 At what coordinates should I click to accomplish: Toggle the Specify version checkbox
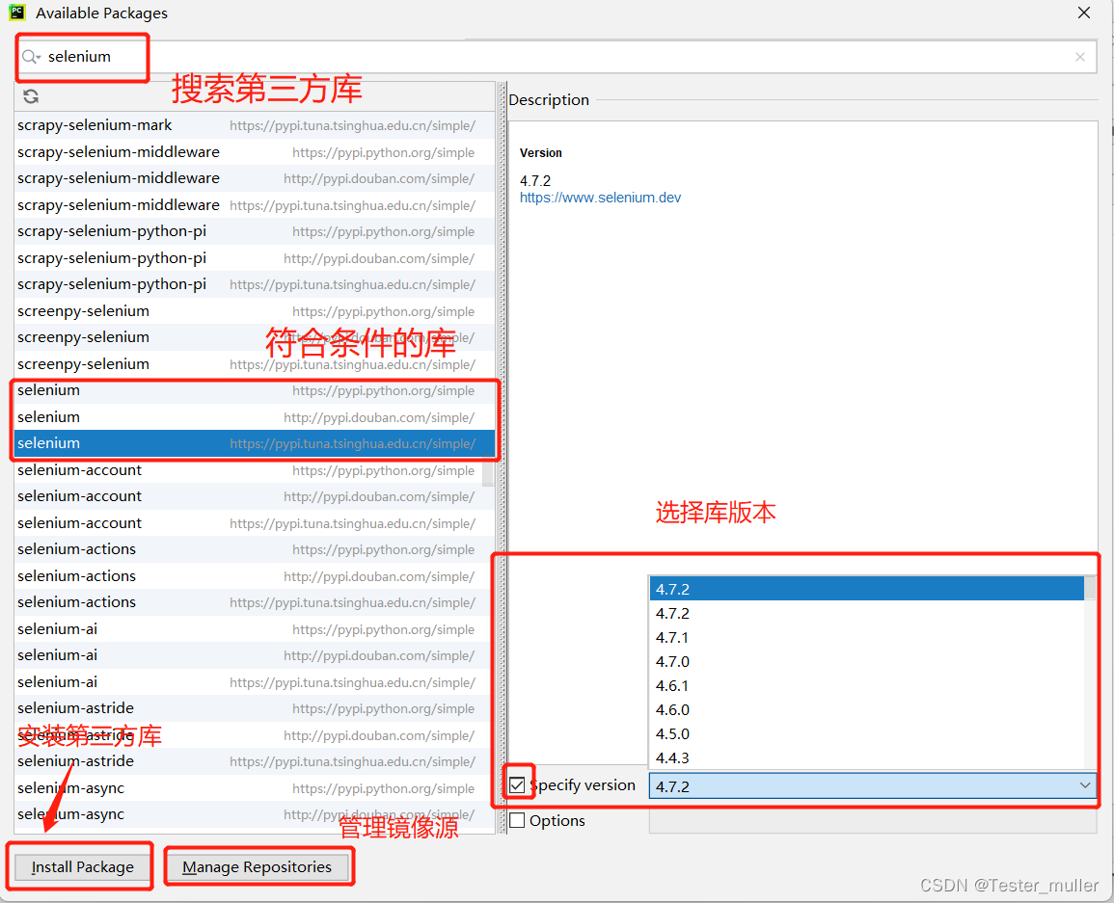tap(517, 785)
